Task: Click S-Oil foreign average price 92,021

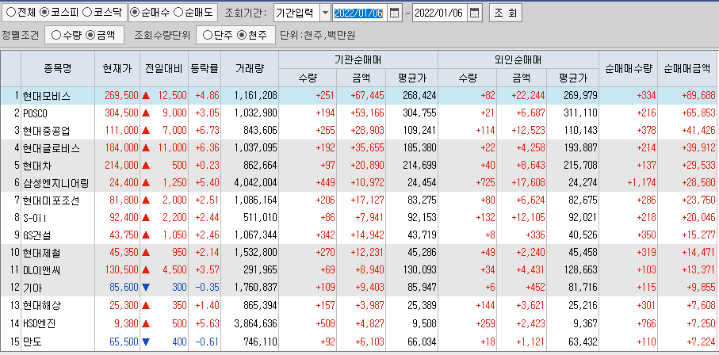Action: pyautogui.click(x=583, y=219)
